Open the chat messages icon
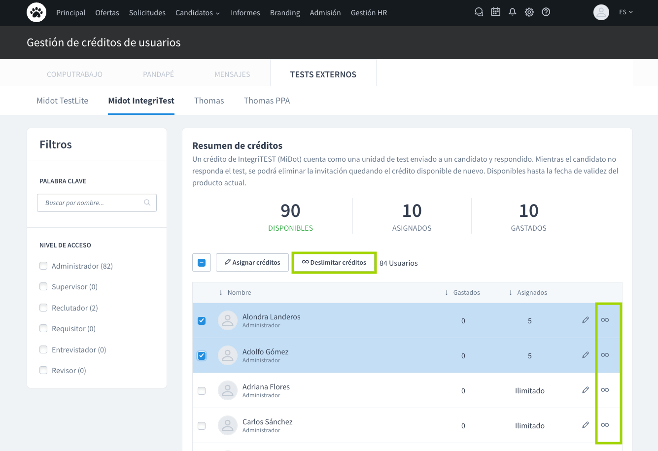Screen dimensions: 658x451 (479, 12)
